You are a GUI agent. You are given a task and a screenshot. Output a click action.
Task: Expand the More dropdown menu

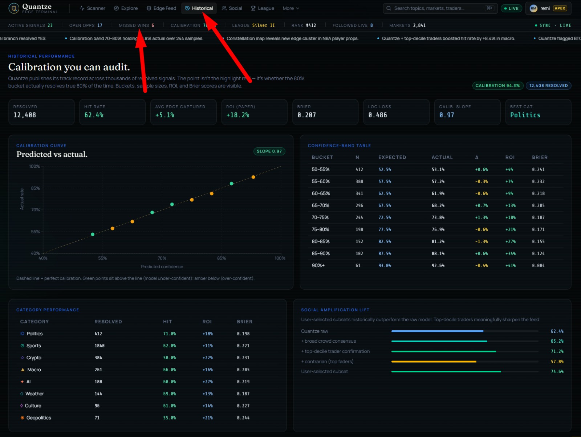coord(291,8)
